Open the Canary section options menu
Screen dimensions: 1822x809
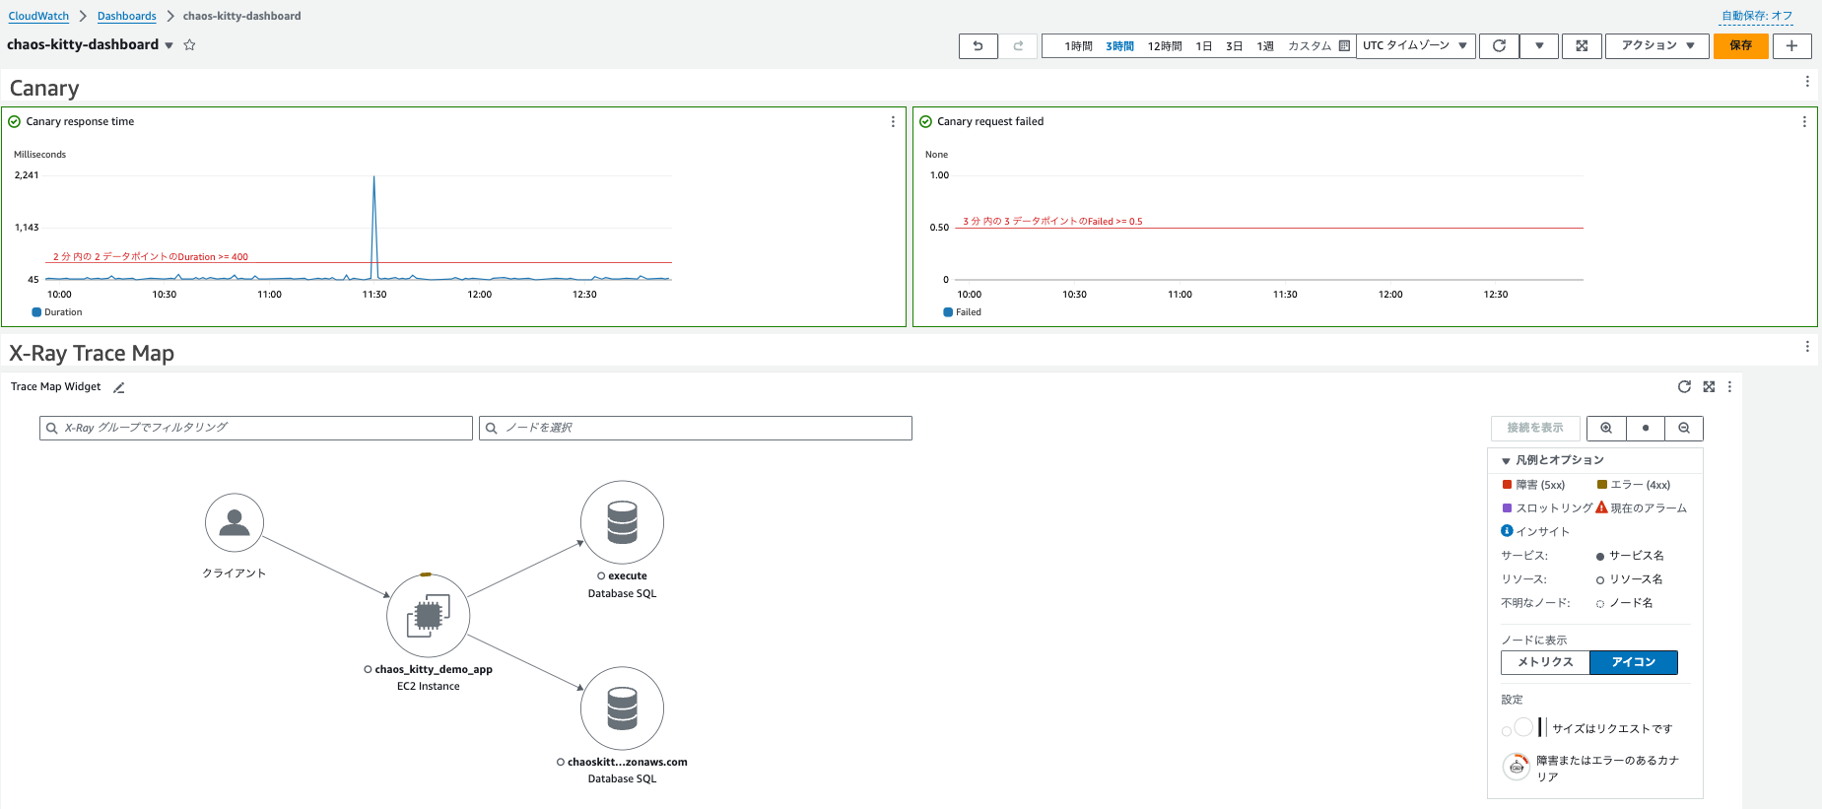pos(1807,82)
